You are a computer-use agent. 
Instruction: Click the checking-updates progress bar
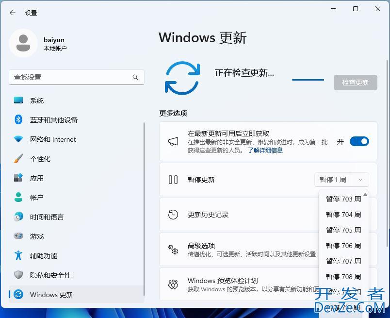pyautogui.click(x=308, y=80)
